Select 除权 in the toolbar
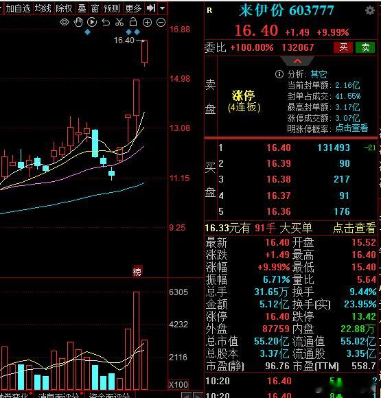This screenshot has height=398, width=381. click(x=64, y=9)
